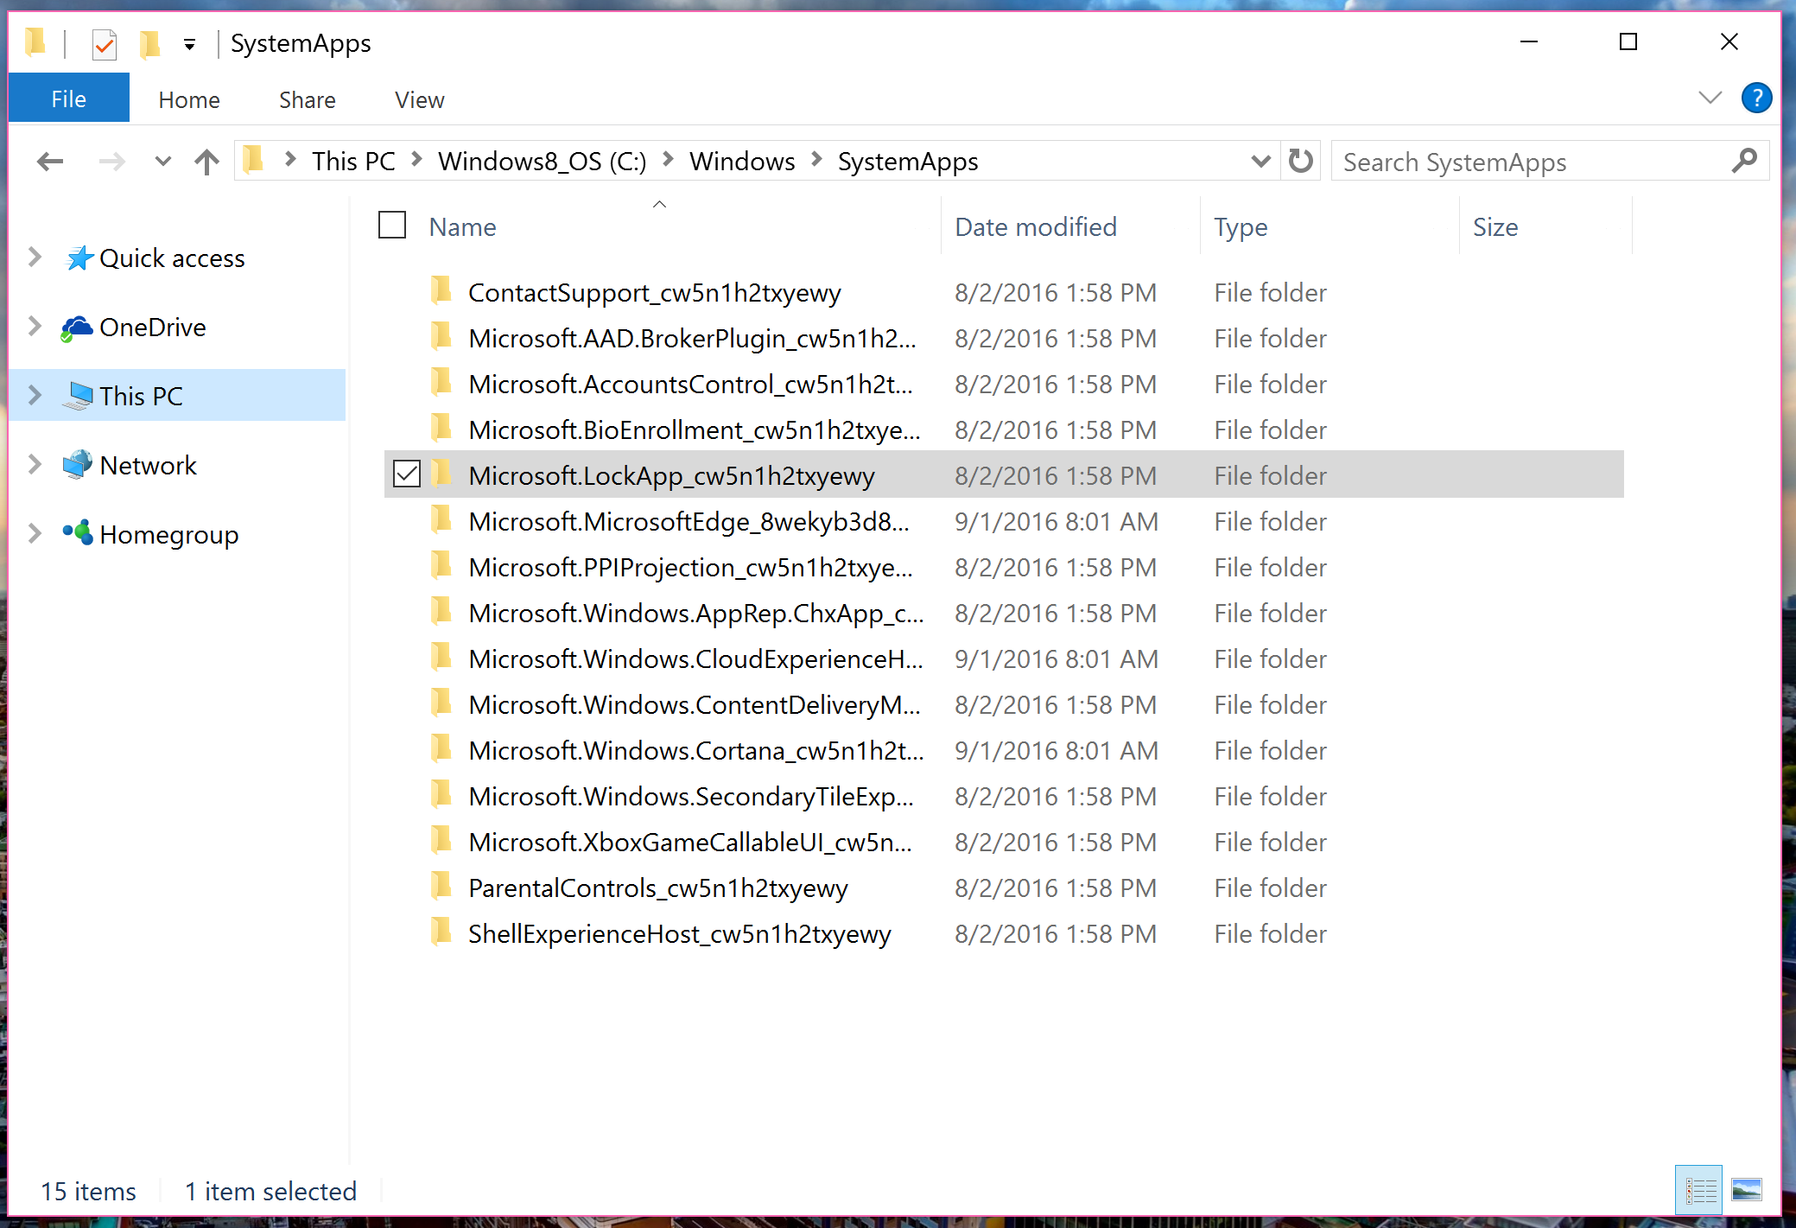Click the Up one level arrow
Viewport: 1796px width, 1228px height.
206,162
